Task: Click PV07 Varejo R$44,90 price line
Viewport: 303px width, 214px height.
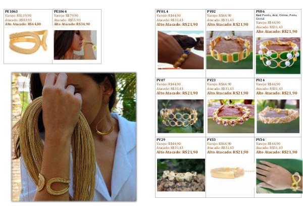Action: [169, 84]
